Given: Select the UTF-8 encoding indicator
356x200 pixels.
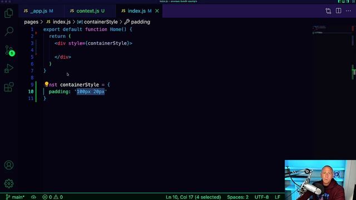Looking at the screenshot, I should point(261,197).
